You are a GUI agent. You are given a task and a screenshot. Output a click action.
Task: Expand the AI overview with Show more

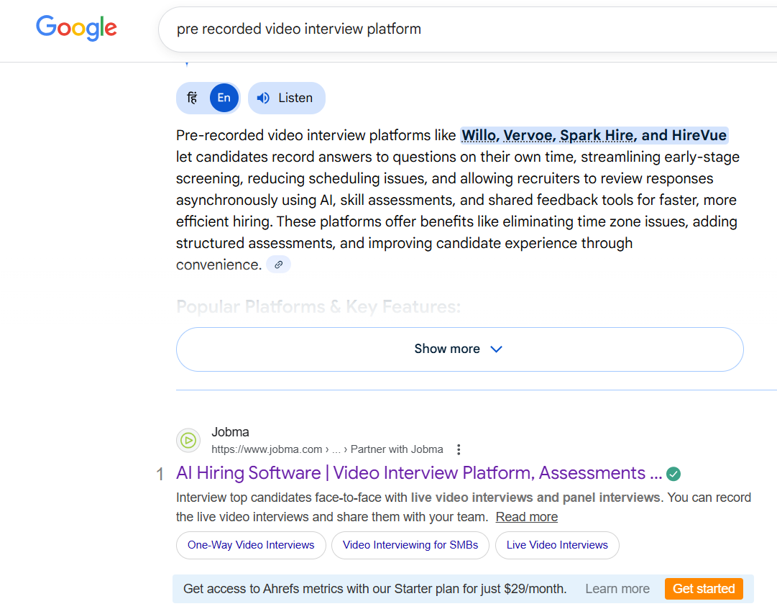click(447, 349)
